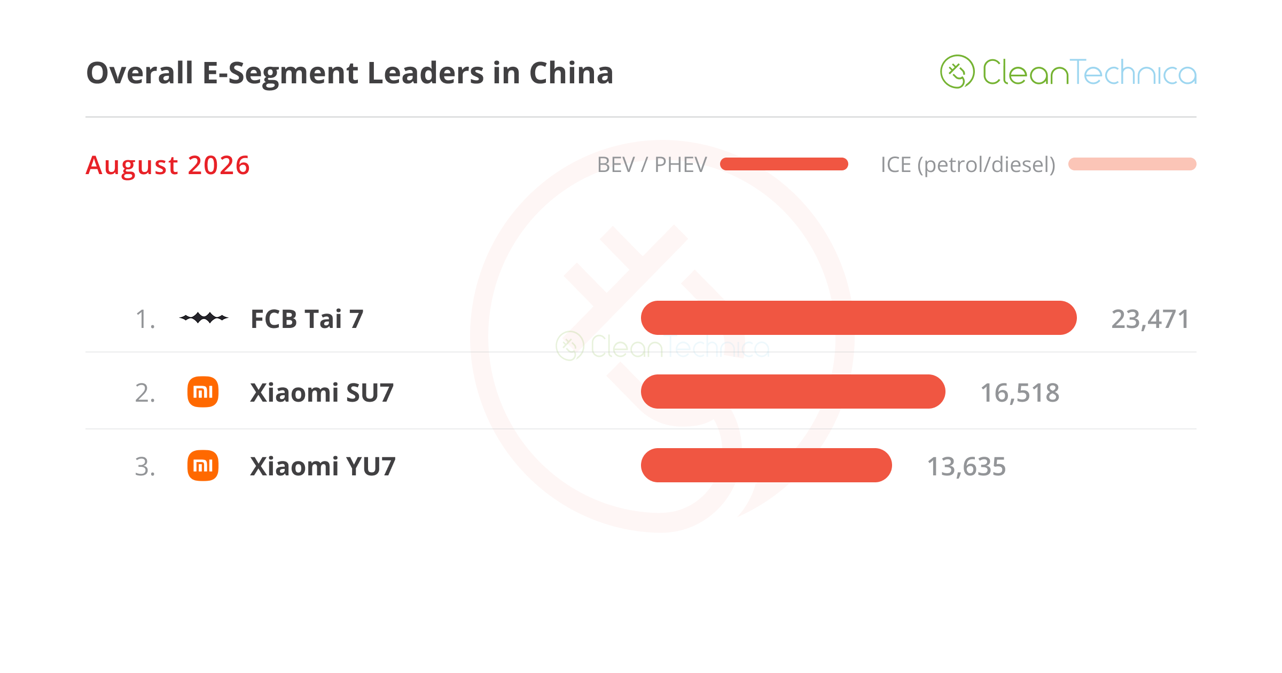Click the FCB Tai 7 sales bar
The width and height of the screenshot is (1282, 673).
859,318
